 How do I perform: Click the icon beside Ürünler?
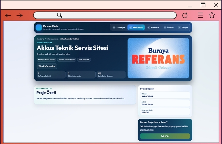165,28
